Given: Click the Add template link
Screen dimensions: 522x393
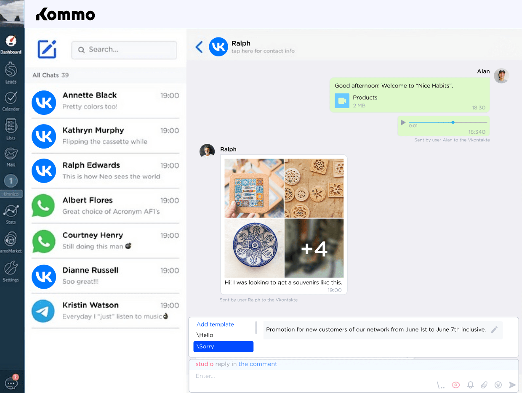Looking at the screenshot, I should tap(215, 324).
